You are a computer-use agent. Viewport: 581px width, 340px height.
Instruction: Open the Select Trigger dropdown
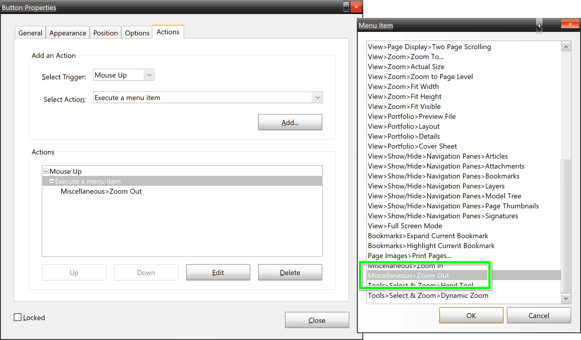tap(149, 75)
